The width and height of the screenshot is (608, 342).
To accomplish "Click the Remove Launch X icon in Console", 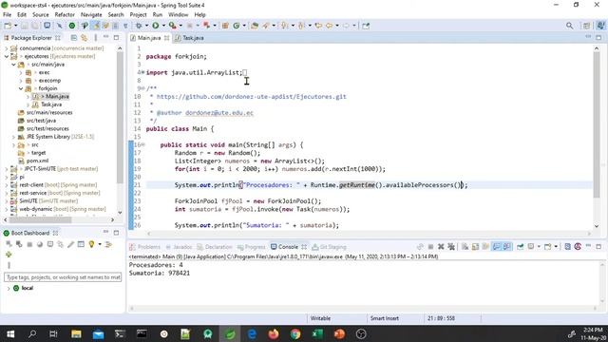I will (441, 247).
